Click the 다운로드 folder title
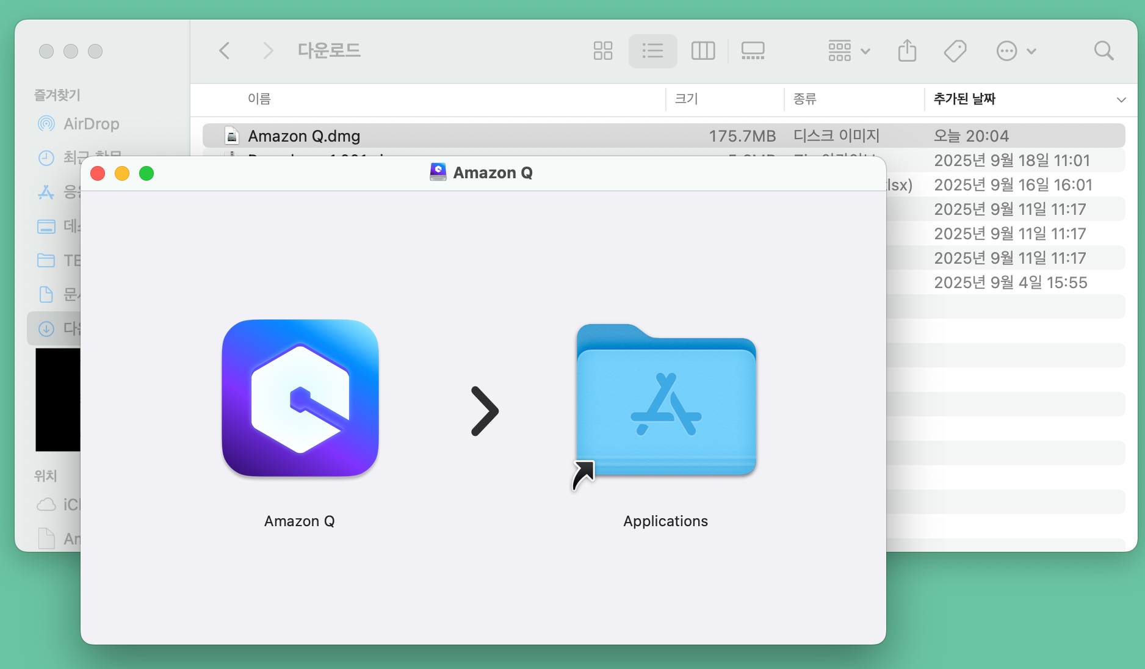This screenshot has height=669, width=1145. click(x=329, y=51)
